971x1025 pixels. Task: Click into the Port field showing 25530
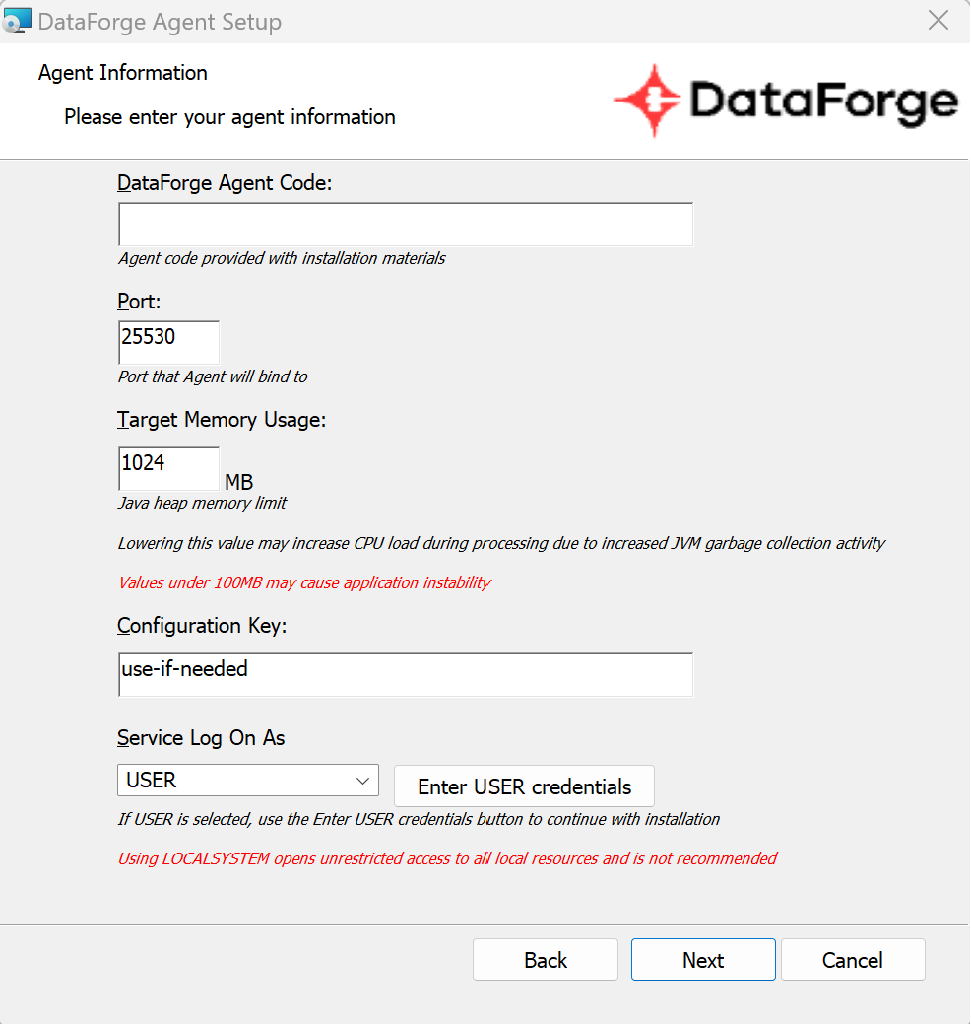click(168, 342)
